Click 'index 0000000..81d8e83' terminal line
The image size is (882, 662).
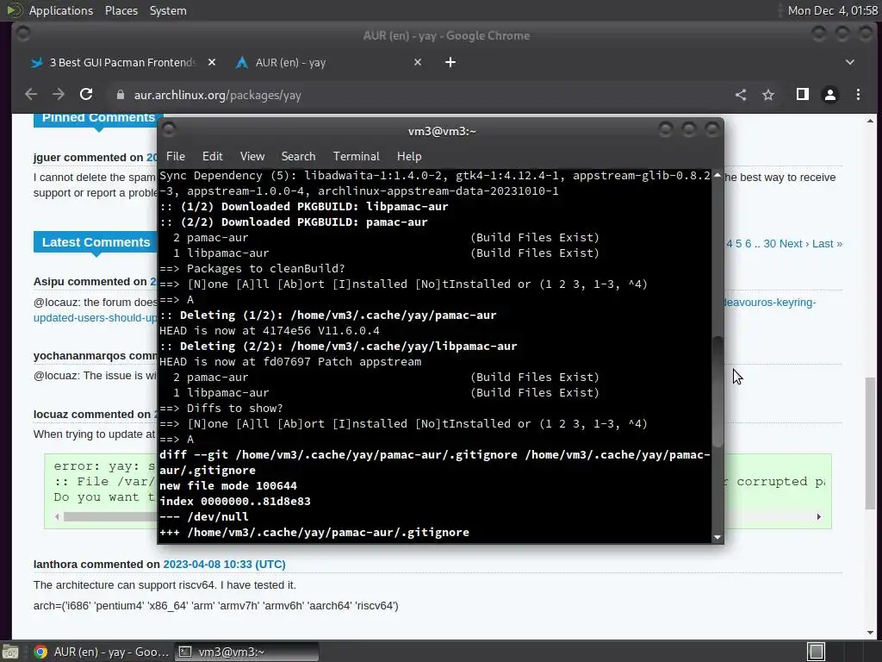tap(234, 501)
